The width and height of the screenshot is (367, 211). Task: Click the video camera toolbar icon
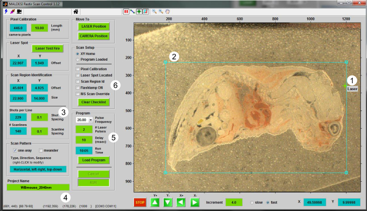pos(19,11)
